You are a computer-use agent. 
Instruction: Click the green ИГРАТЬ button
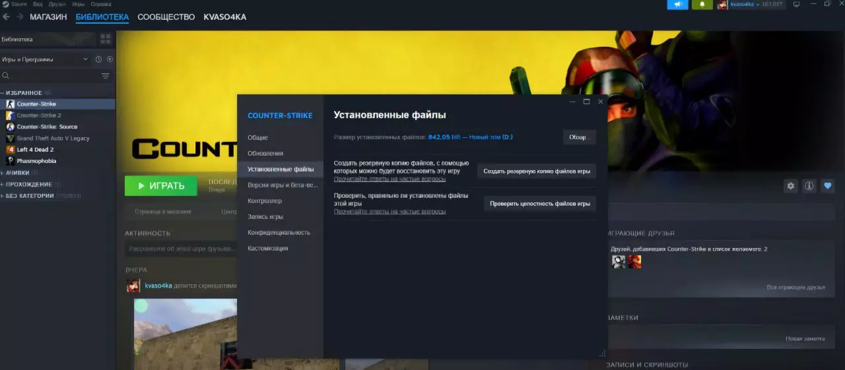point(161,186)
